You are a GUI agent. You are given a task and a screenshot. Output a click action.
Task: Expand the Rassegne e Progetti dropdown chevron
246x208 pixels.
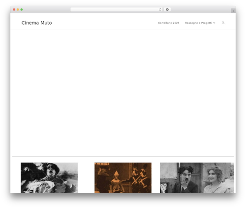[x=214, y=23]
